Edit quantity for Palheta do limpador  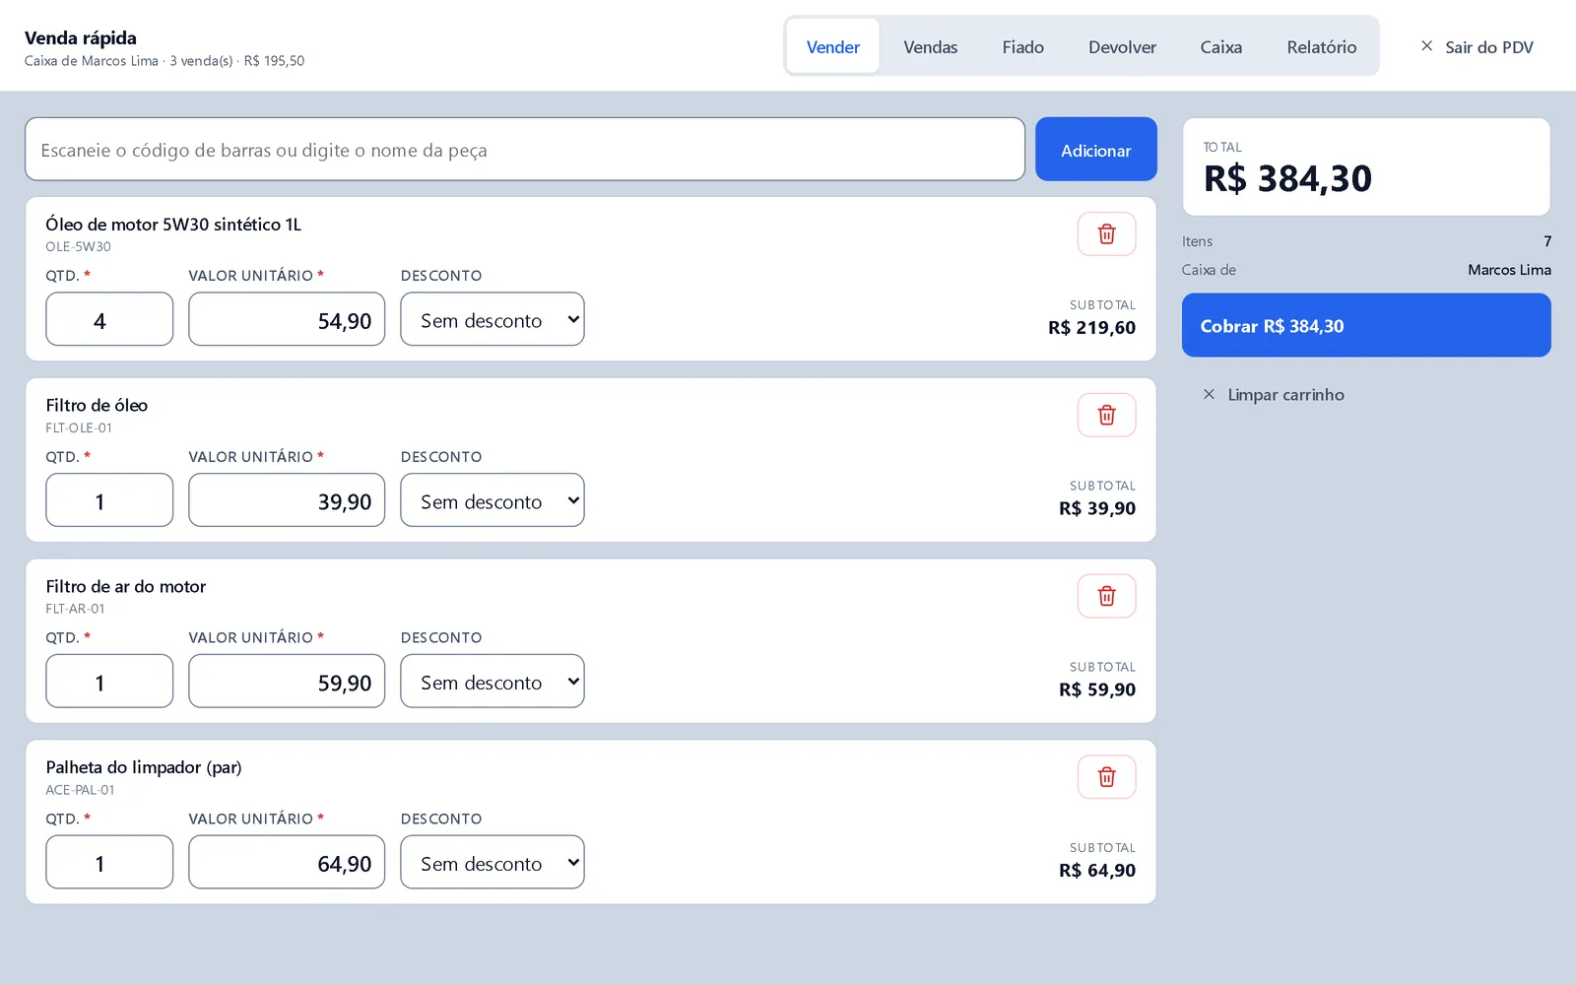(x=109, y=863)
